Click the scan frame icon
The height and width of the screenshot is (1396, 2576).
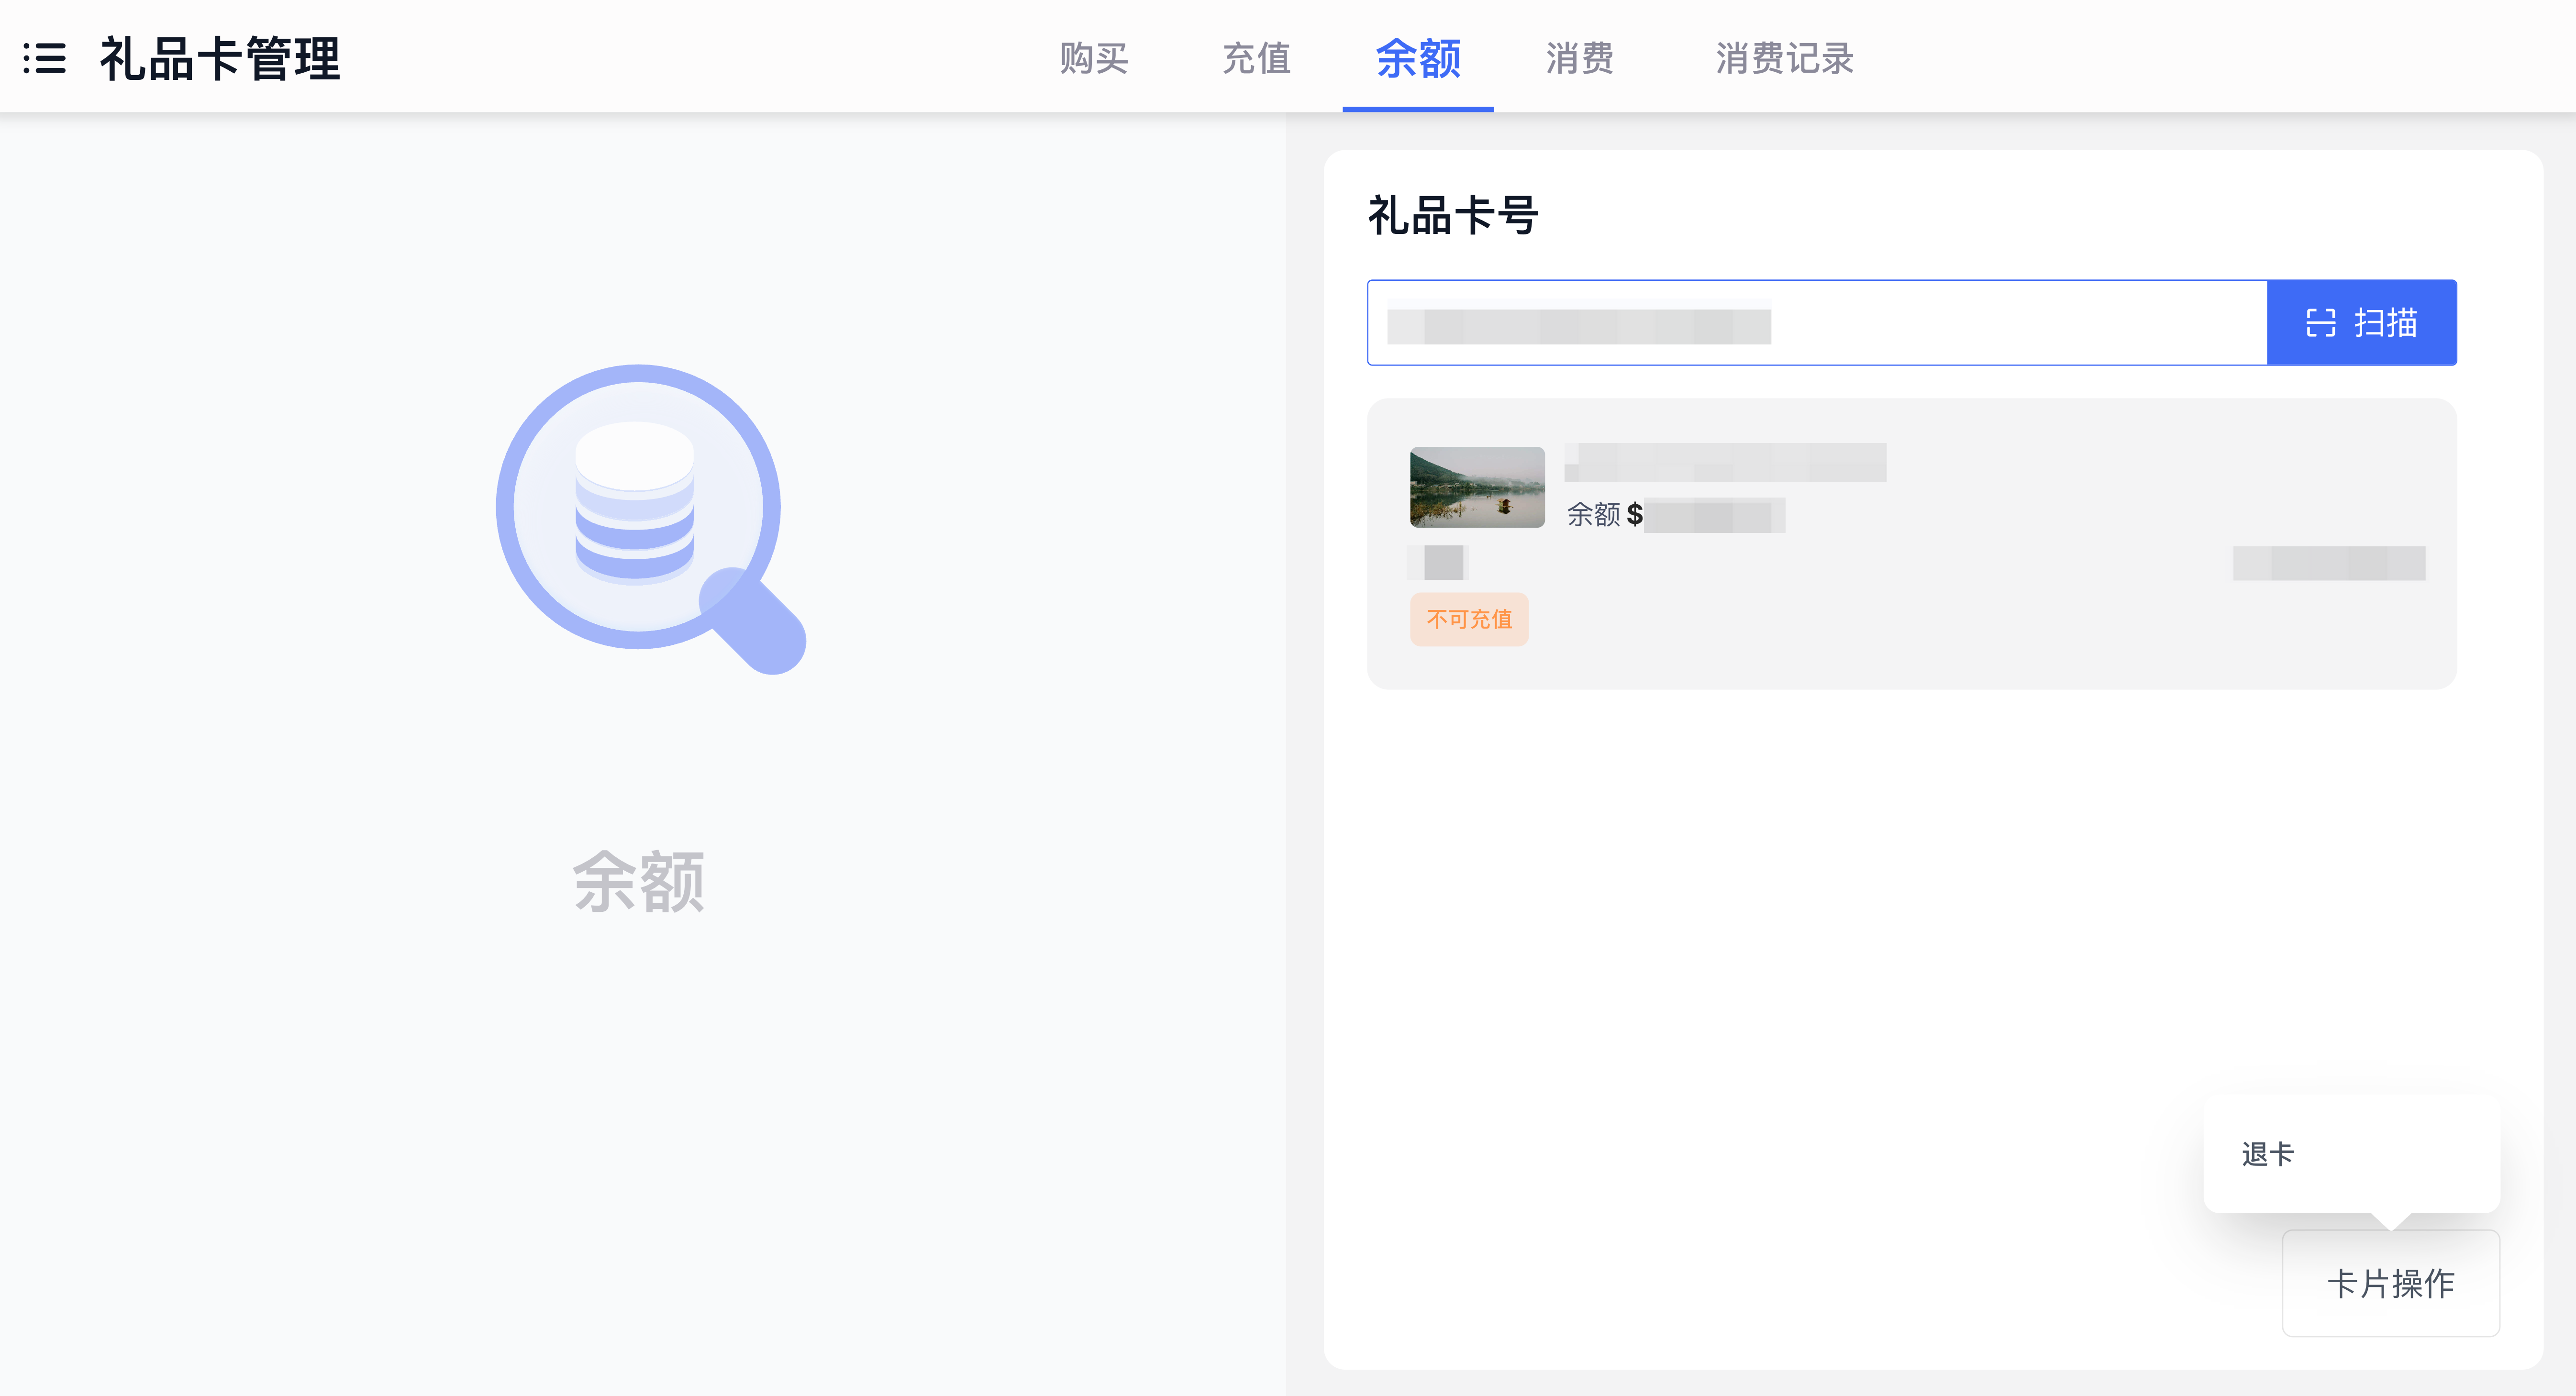point(2320,323)
